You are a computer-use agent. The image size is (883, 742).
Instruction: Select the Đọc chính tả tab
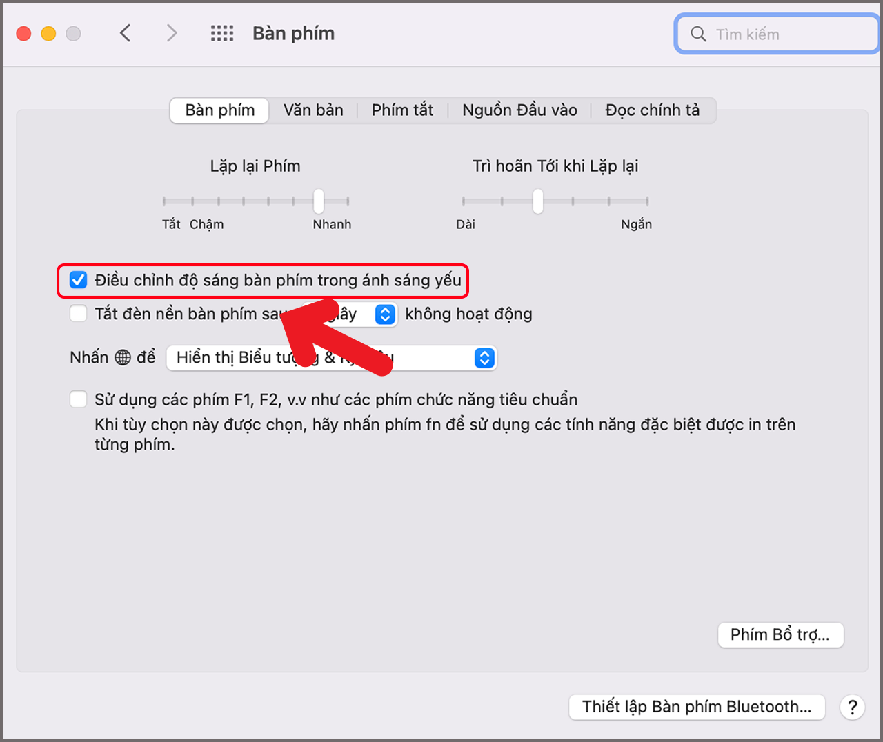tap(653, 110)
